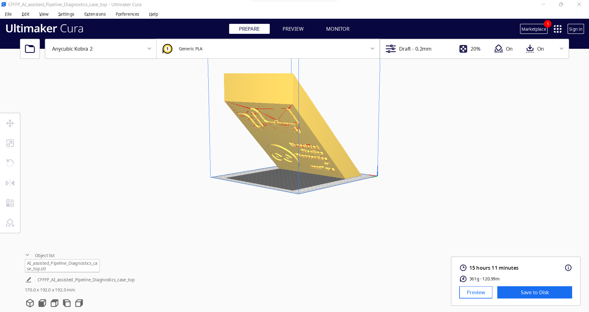
Task: Switch to left side view cube
Action: point(67,303)
